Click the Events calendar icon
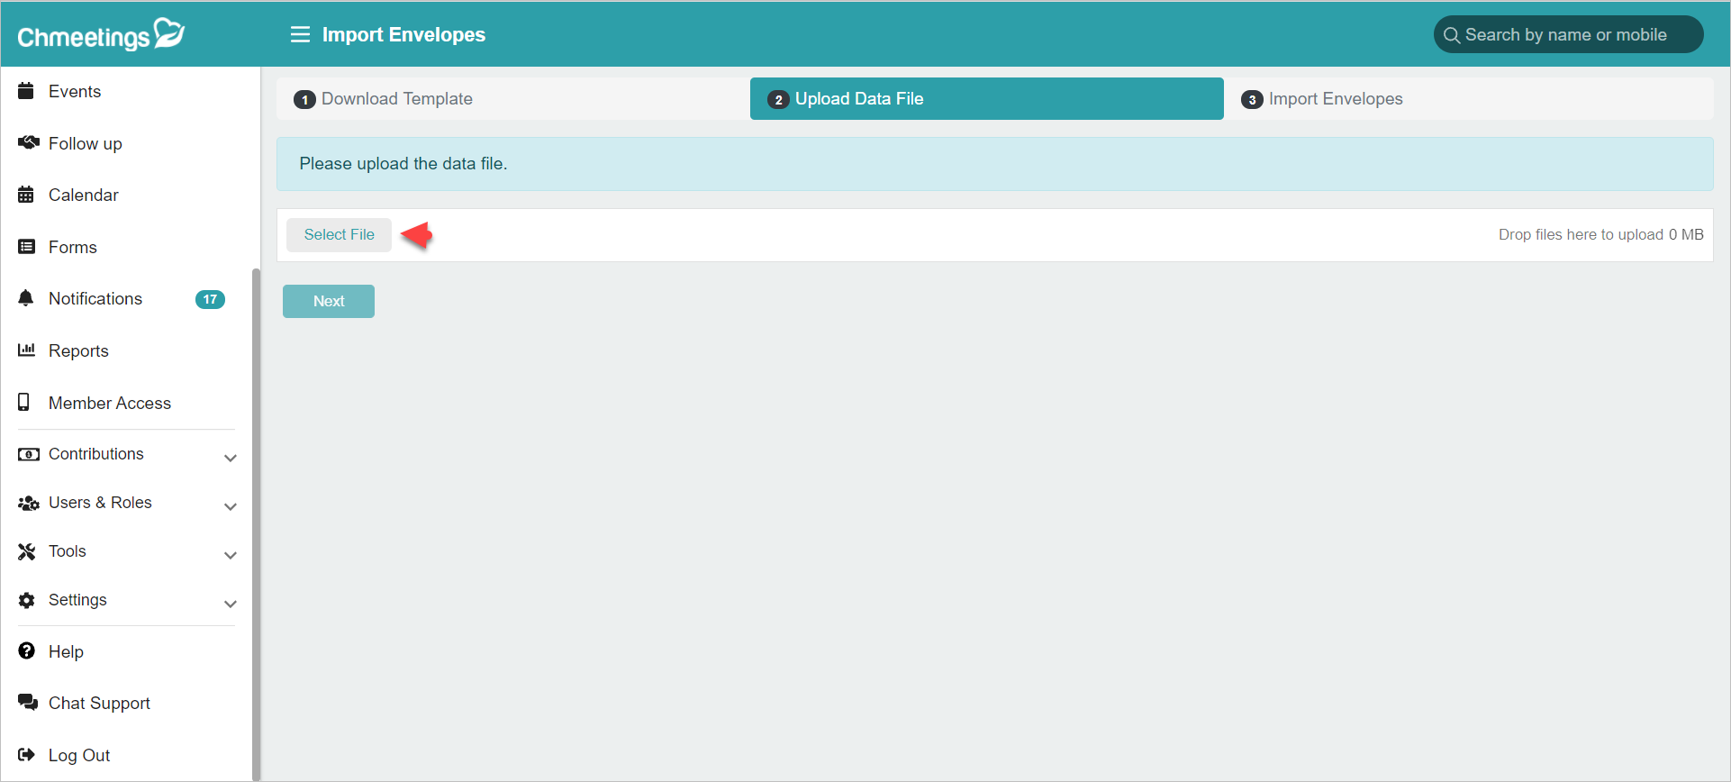1731x782 pixels. click(26, 91)
